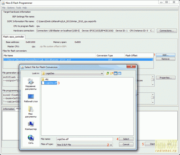Select the Winter_2010.sof table row
The width and height of the screenshot is (180, 155).
[x=78, y=60]
